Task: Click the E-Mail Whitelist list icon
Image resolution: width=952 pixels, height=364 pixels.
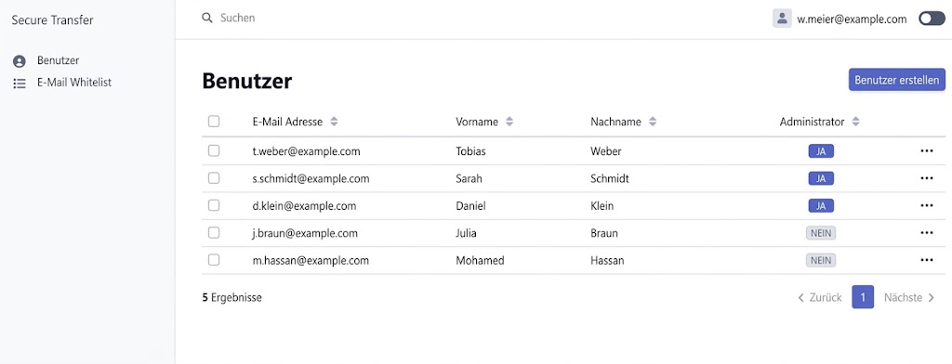Action: coord(20,84)
